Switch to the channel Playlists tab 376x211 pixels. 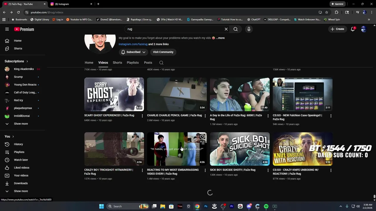tap(133, 63)
